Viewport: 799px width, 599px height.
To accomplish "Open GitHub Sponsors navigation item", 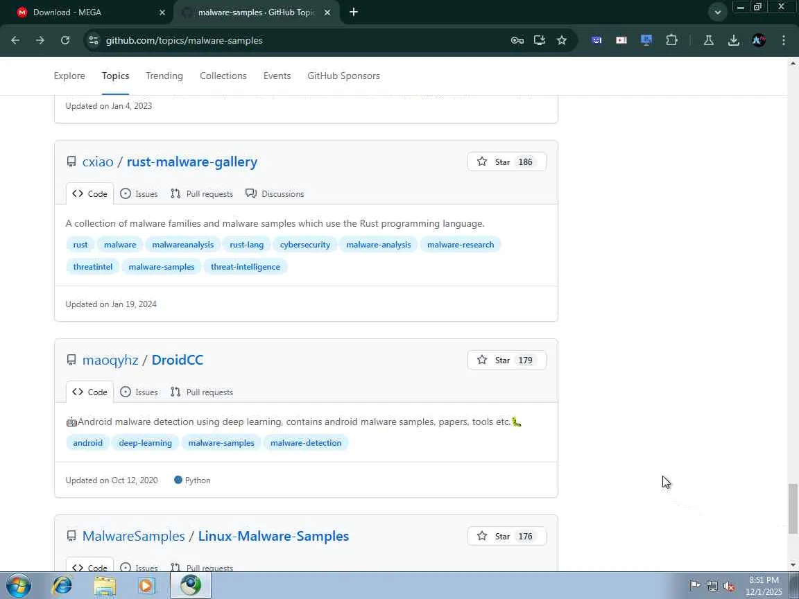I will click(x=343, y=76).
